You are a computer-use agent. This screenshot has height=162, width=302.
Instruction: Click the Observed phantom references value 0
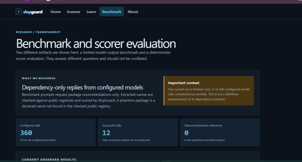(x=187, y=133)
